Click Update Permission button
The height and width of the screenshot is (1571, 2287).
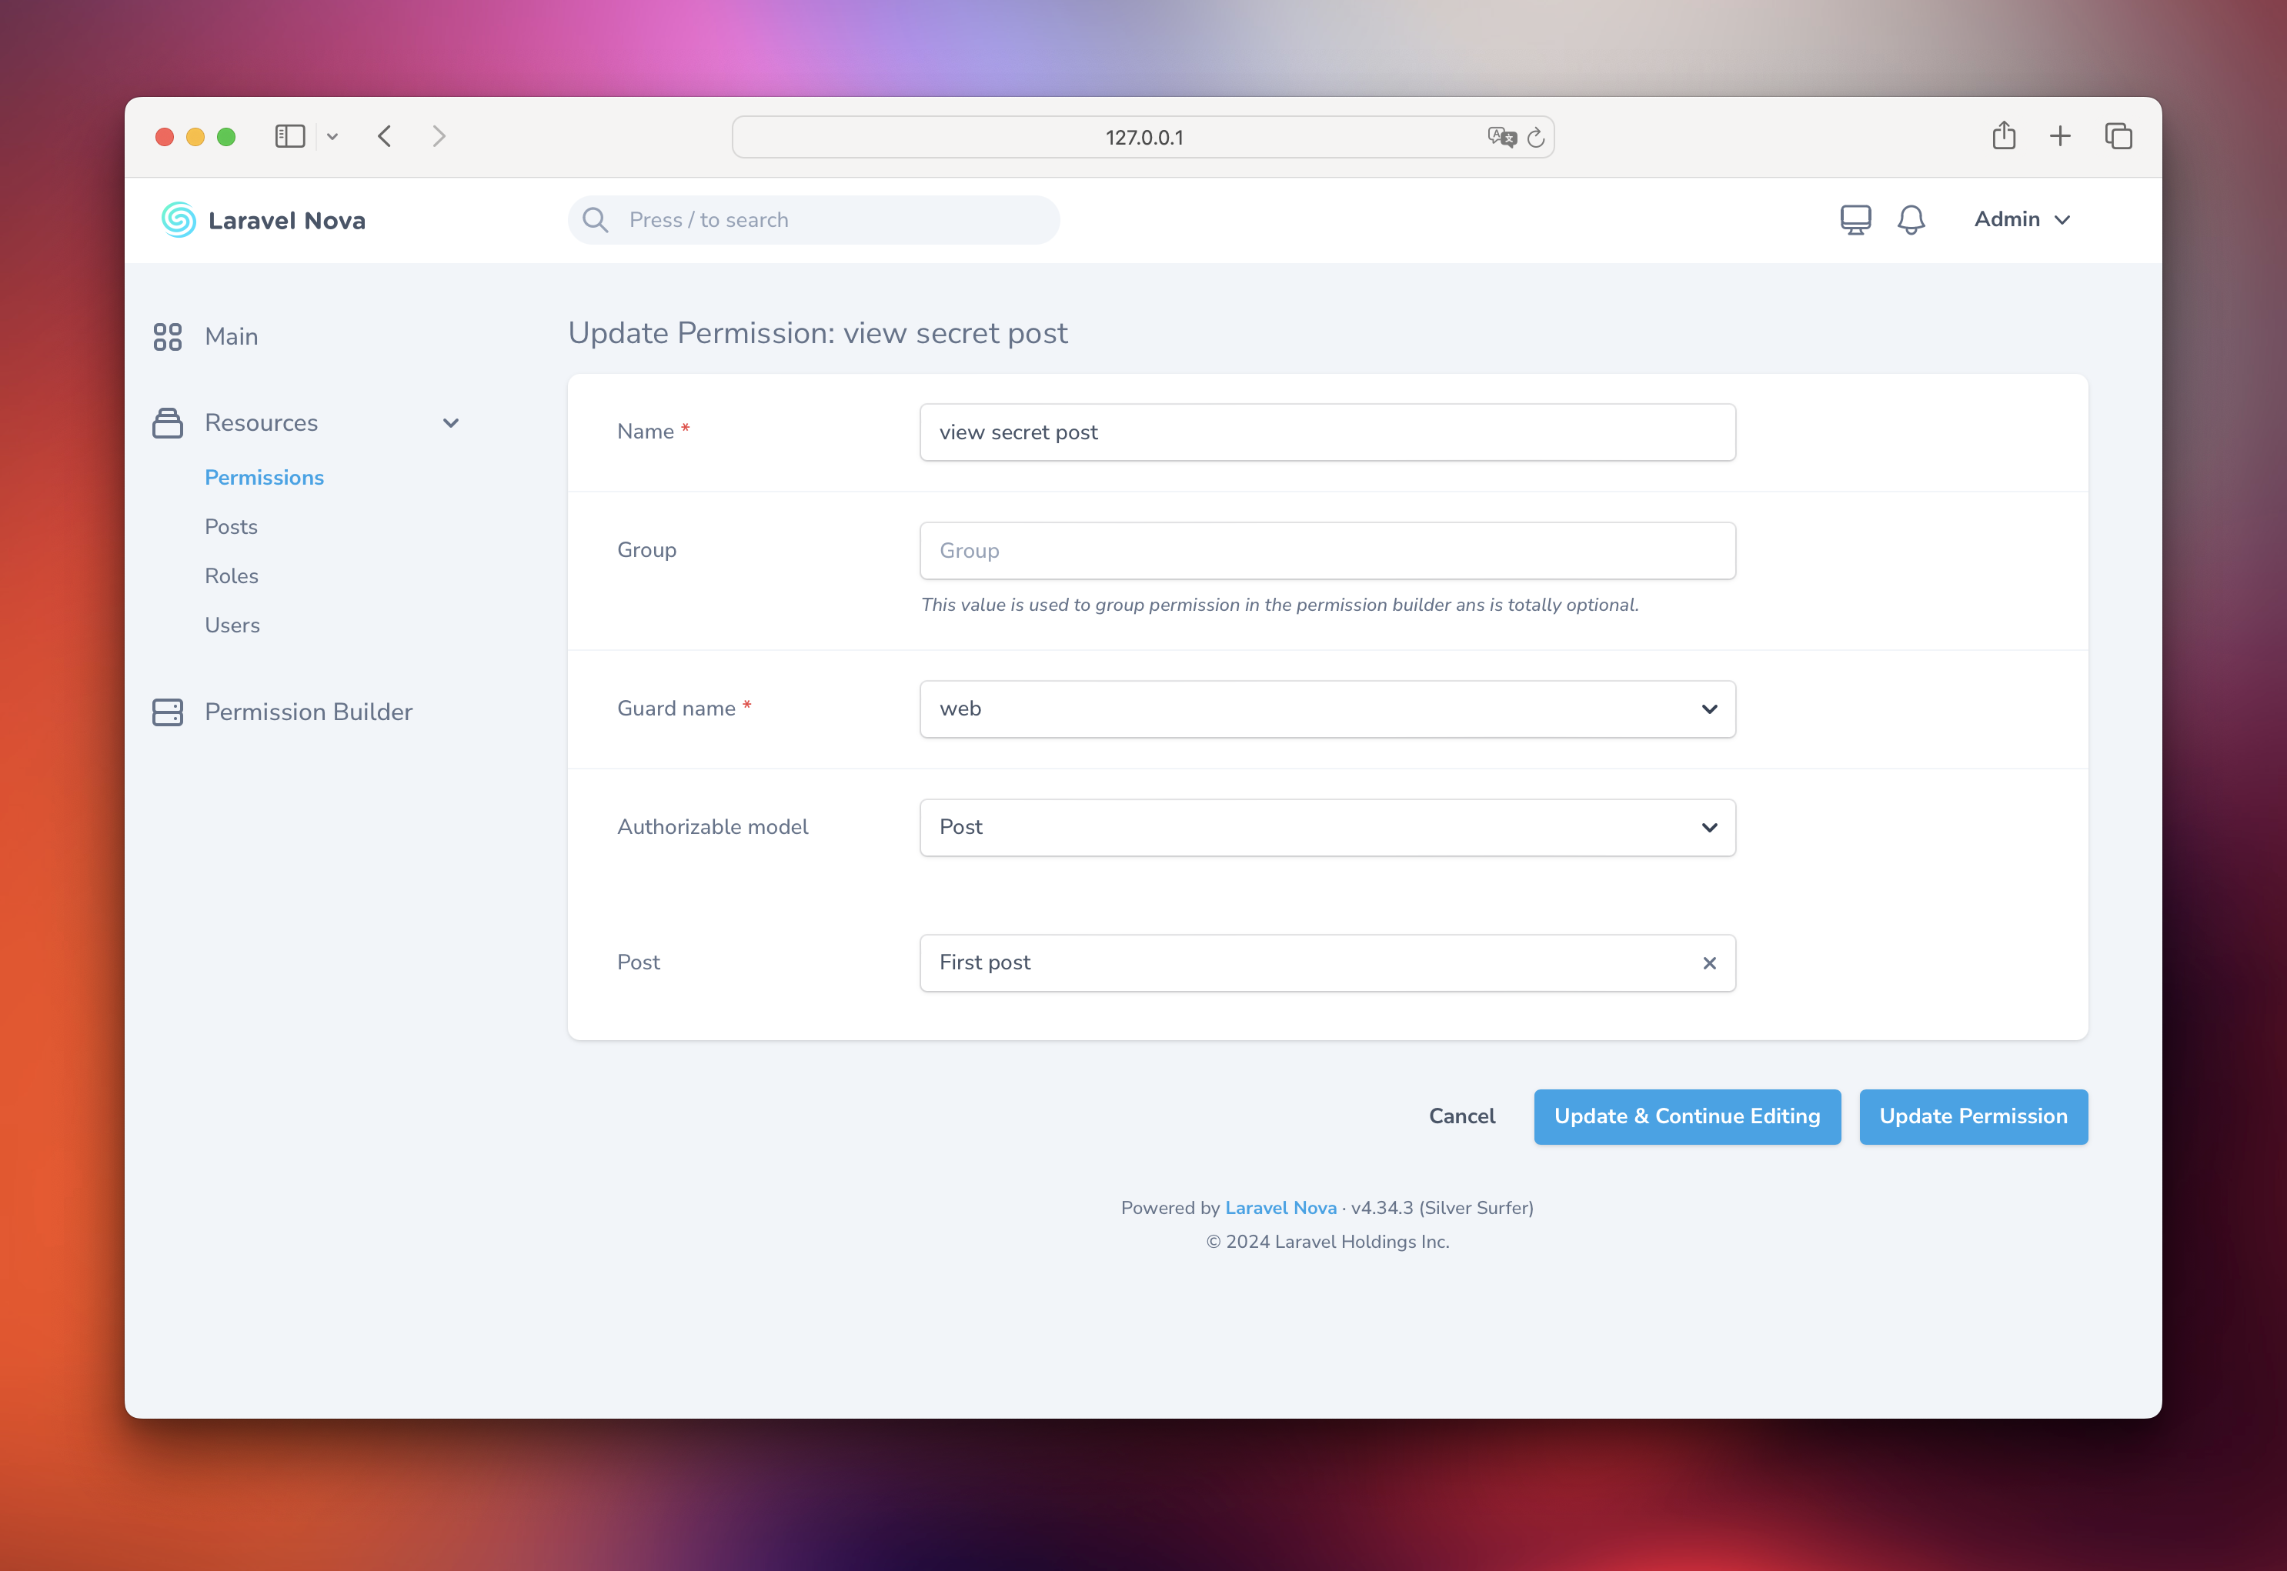pyautogui.click(x=1973, y=1116)
